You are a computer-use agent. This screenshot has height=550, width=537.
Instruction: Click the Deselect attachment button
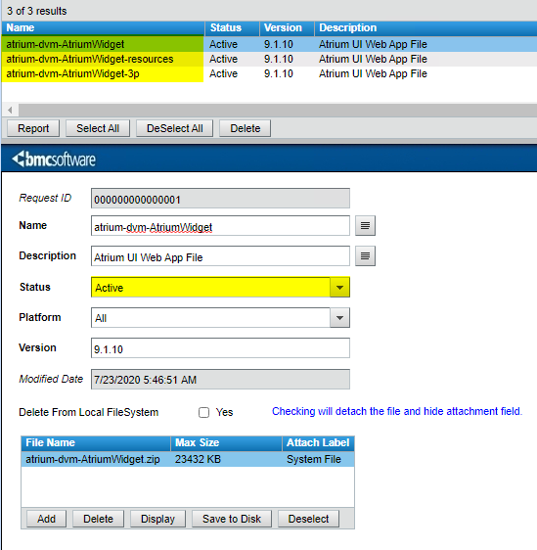pyautogui.click(x=308, y=519)
